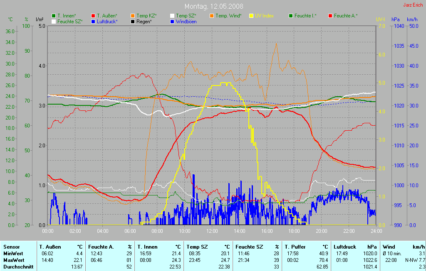Click the red T. Außen* legend swatch

click(93, 16)
